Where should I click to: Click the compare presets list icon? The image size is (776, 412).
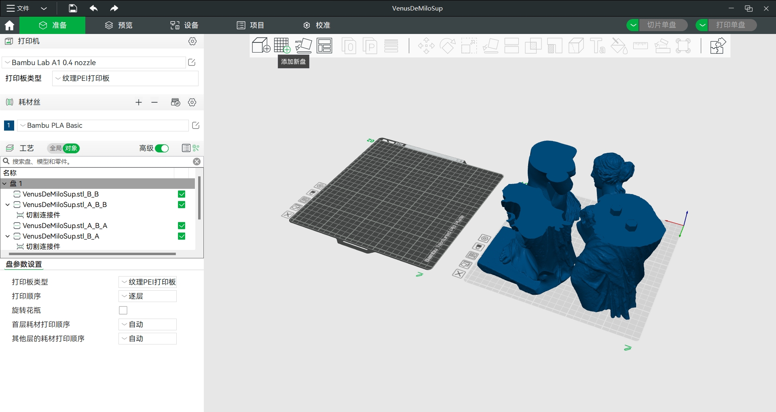(x=186, y=148)
